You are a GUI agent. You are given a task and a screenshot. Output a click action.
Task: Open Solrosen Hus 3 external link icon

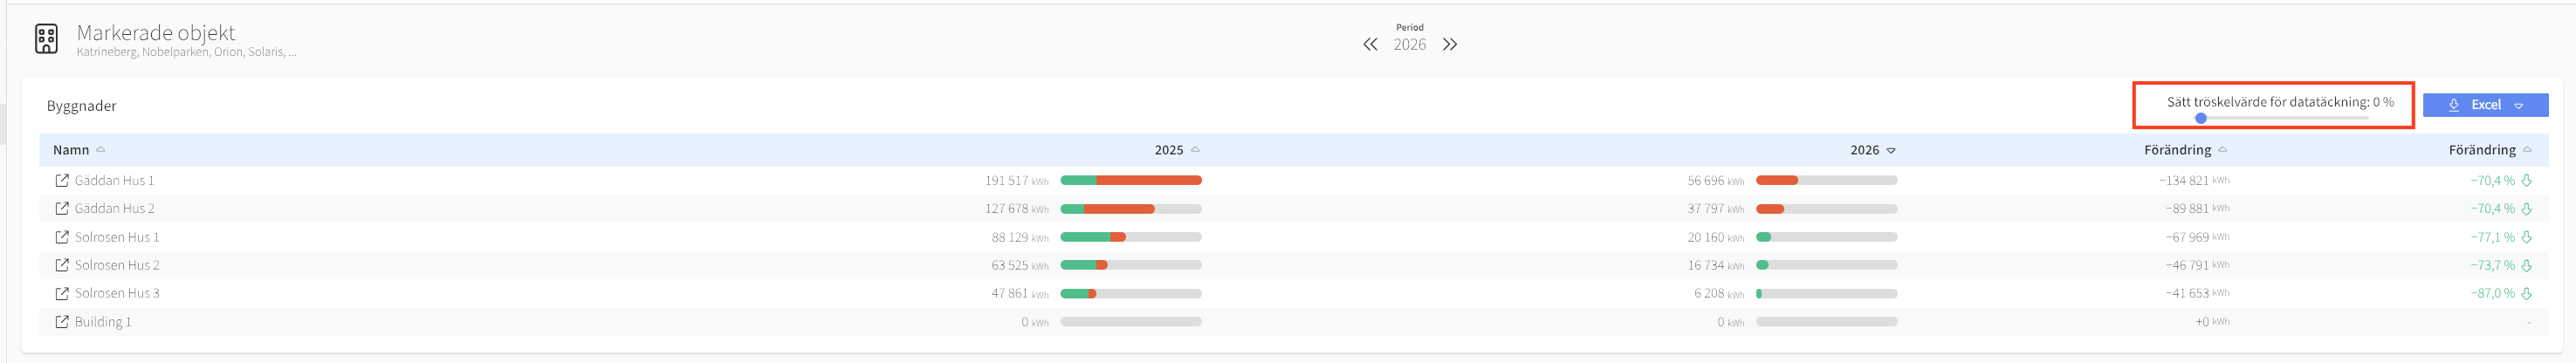point(62,294)
